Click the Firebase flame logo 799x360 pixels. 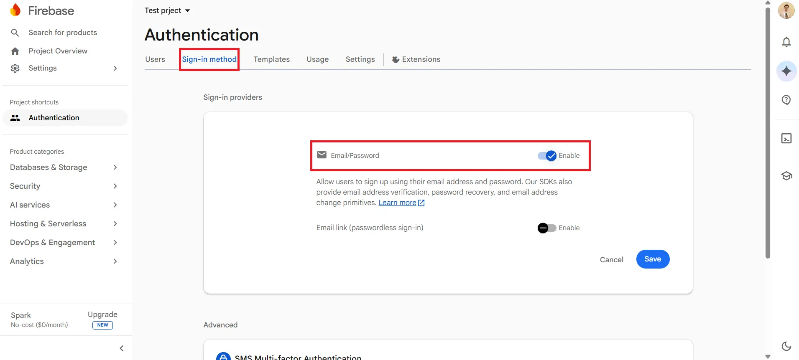tap(15, 10)
